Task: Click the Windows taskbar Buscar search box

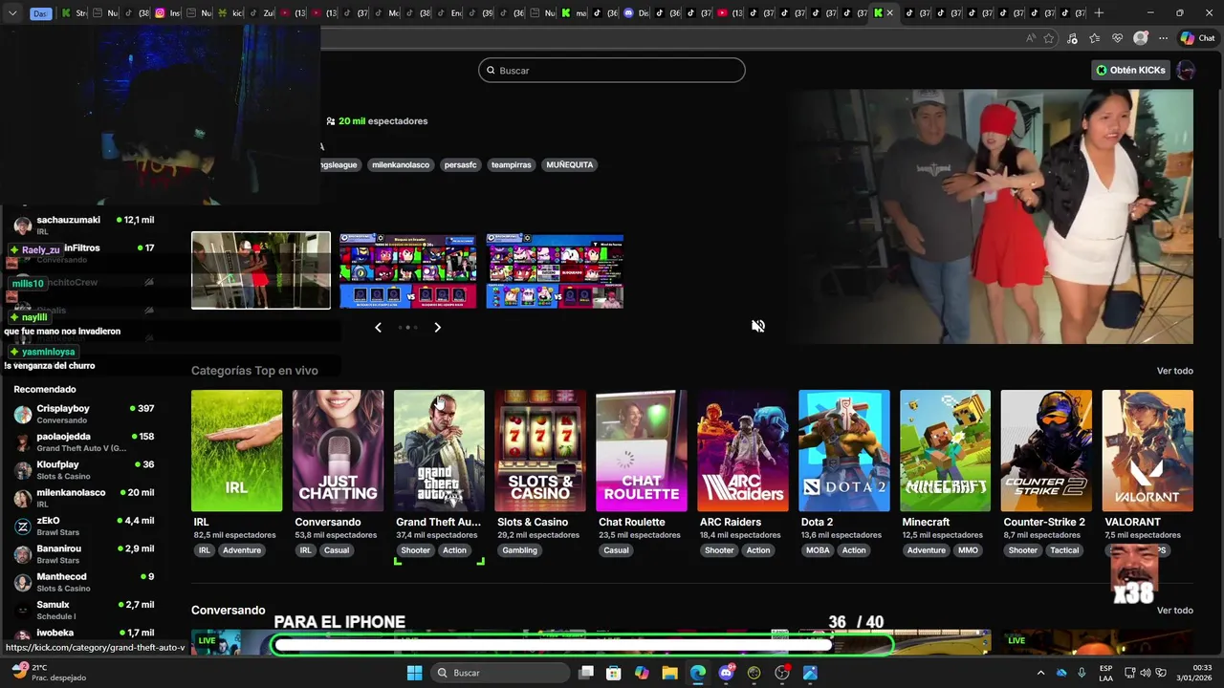Action: tap(502, 673)
